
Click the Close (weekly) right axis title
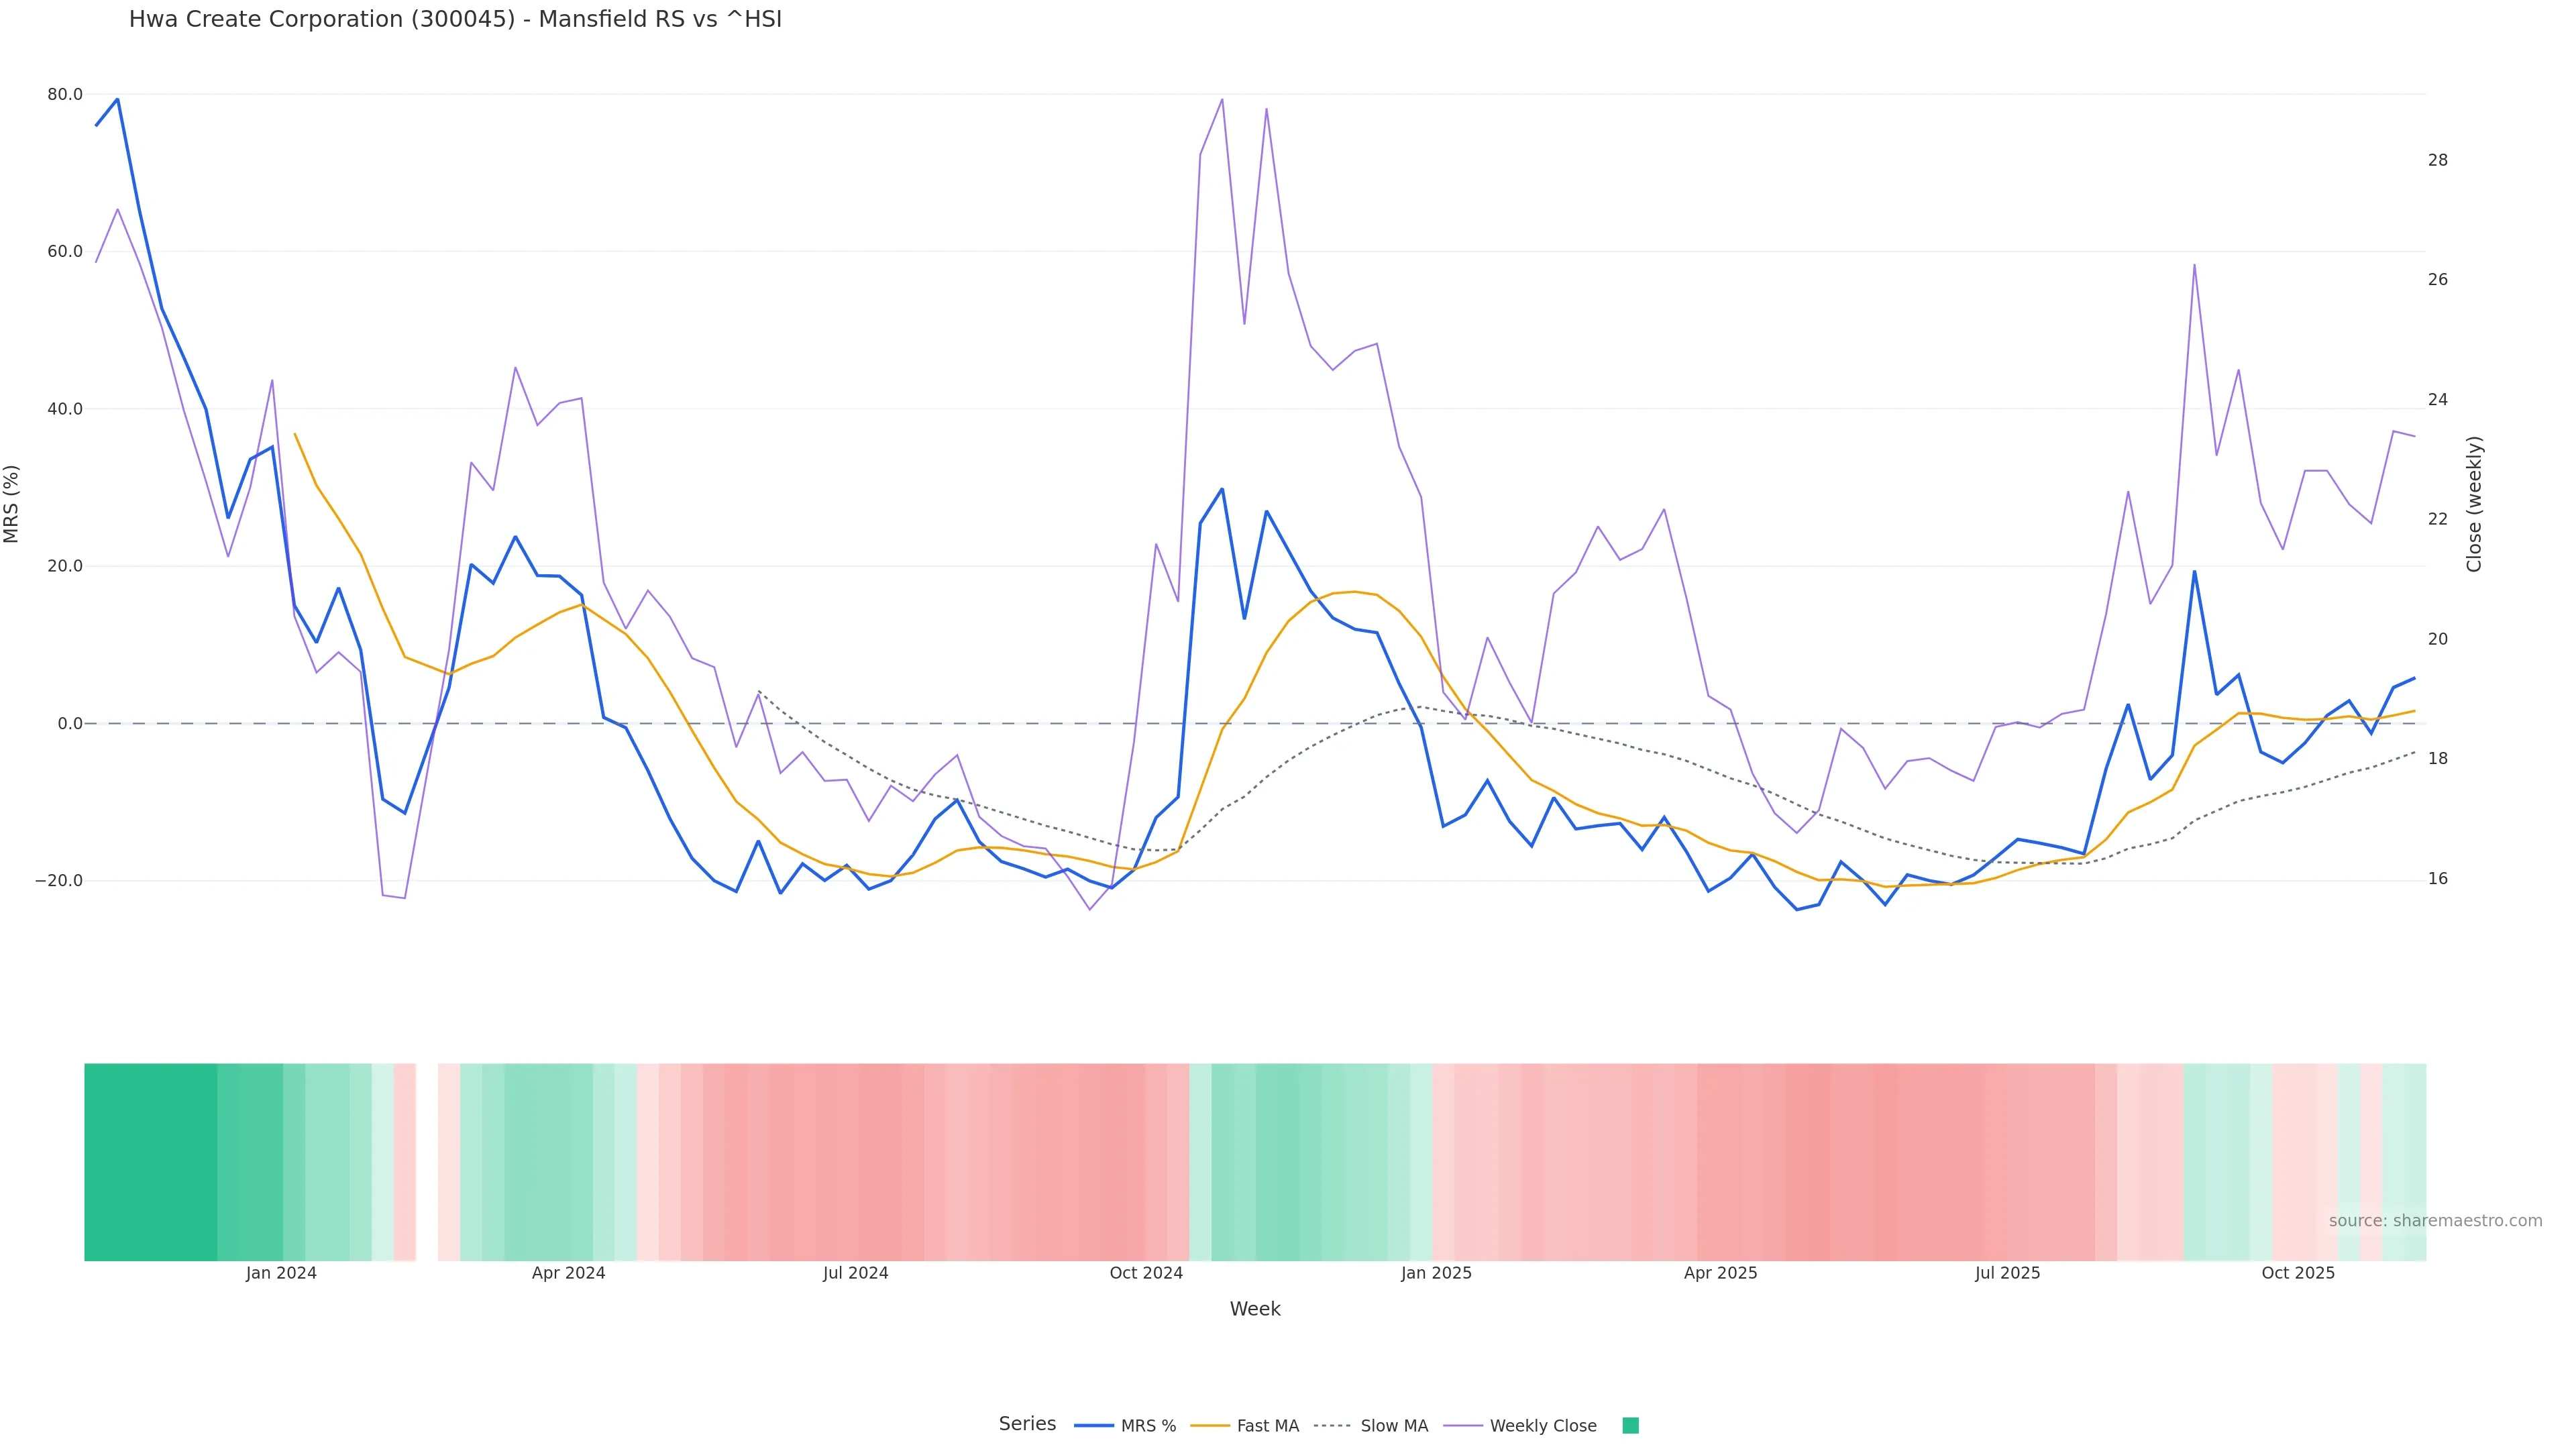[x=2474, y=503]
